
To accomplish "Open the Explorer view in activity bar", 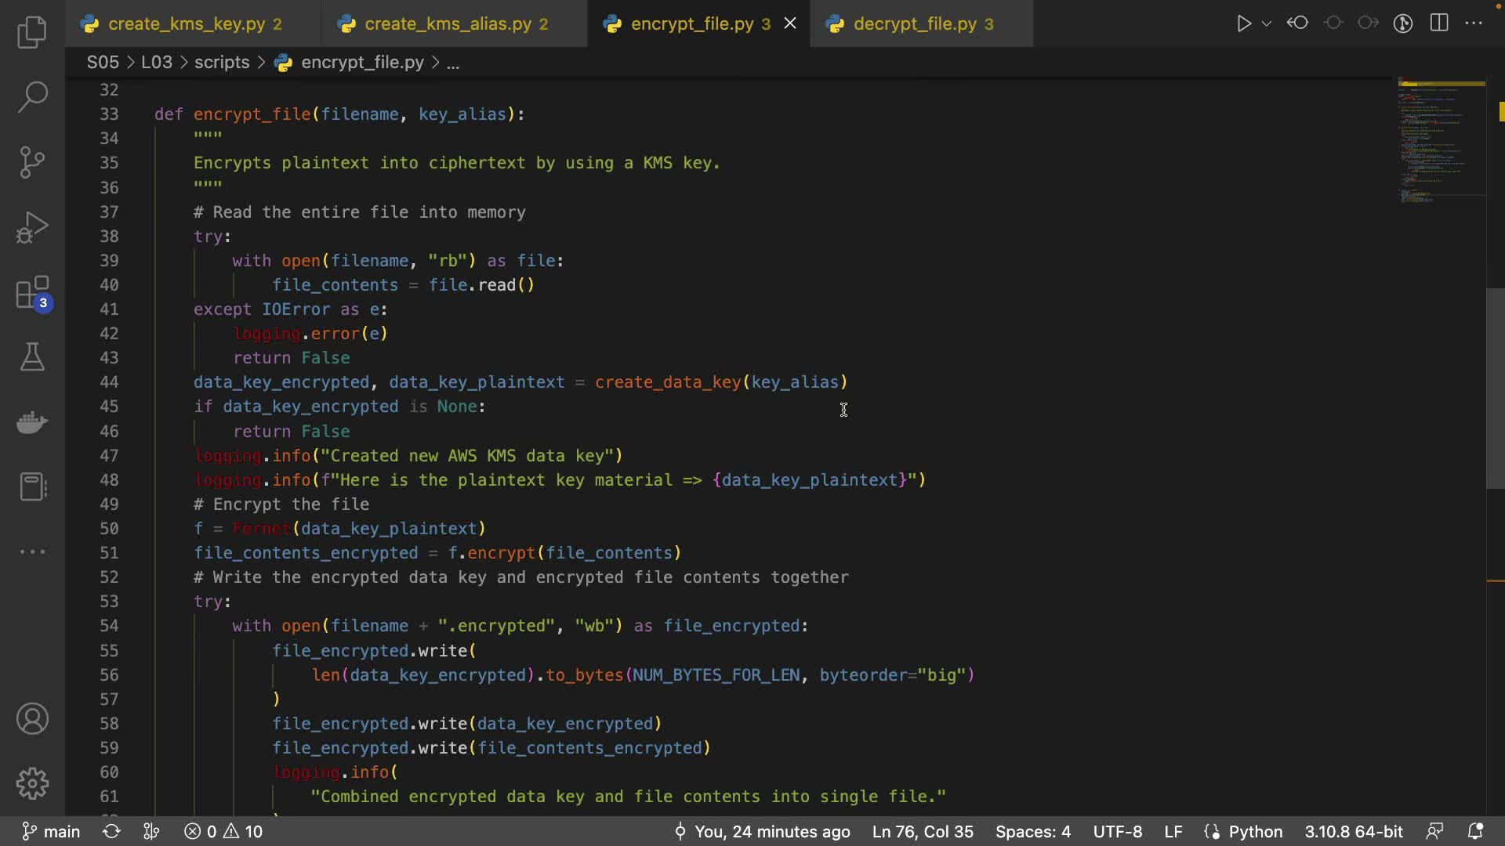I will (32, 32).
